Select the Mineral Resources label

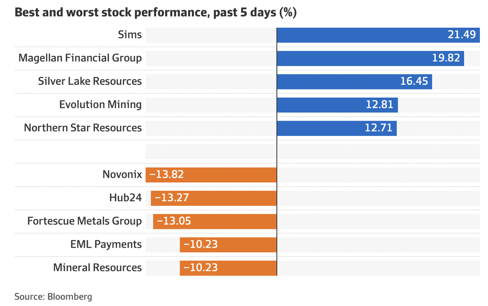click(97, 268)
